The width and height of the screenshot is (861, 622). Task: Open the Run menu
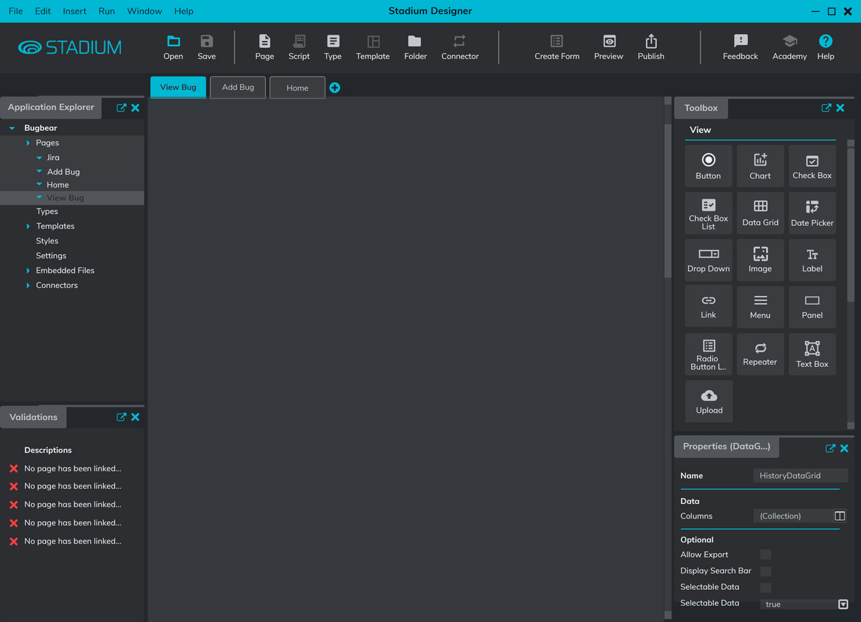pyautogui.click(x=106, y=11)
